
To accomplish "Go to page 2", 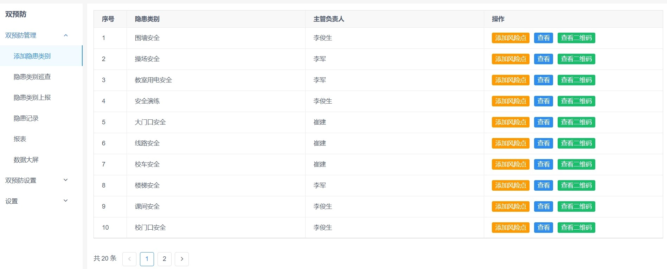I will click(x=165, y=259).
